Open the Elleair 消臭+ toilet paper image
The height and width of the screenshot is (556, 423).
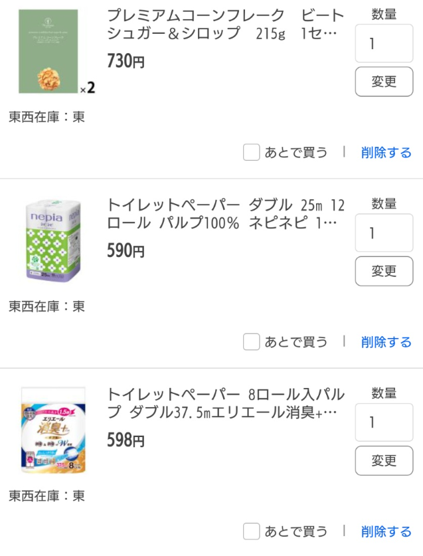point(53,430)
